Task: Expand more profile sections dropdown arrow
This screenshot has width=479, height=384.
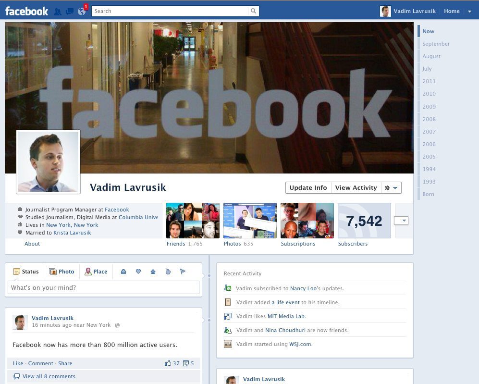Action: 401,221
